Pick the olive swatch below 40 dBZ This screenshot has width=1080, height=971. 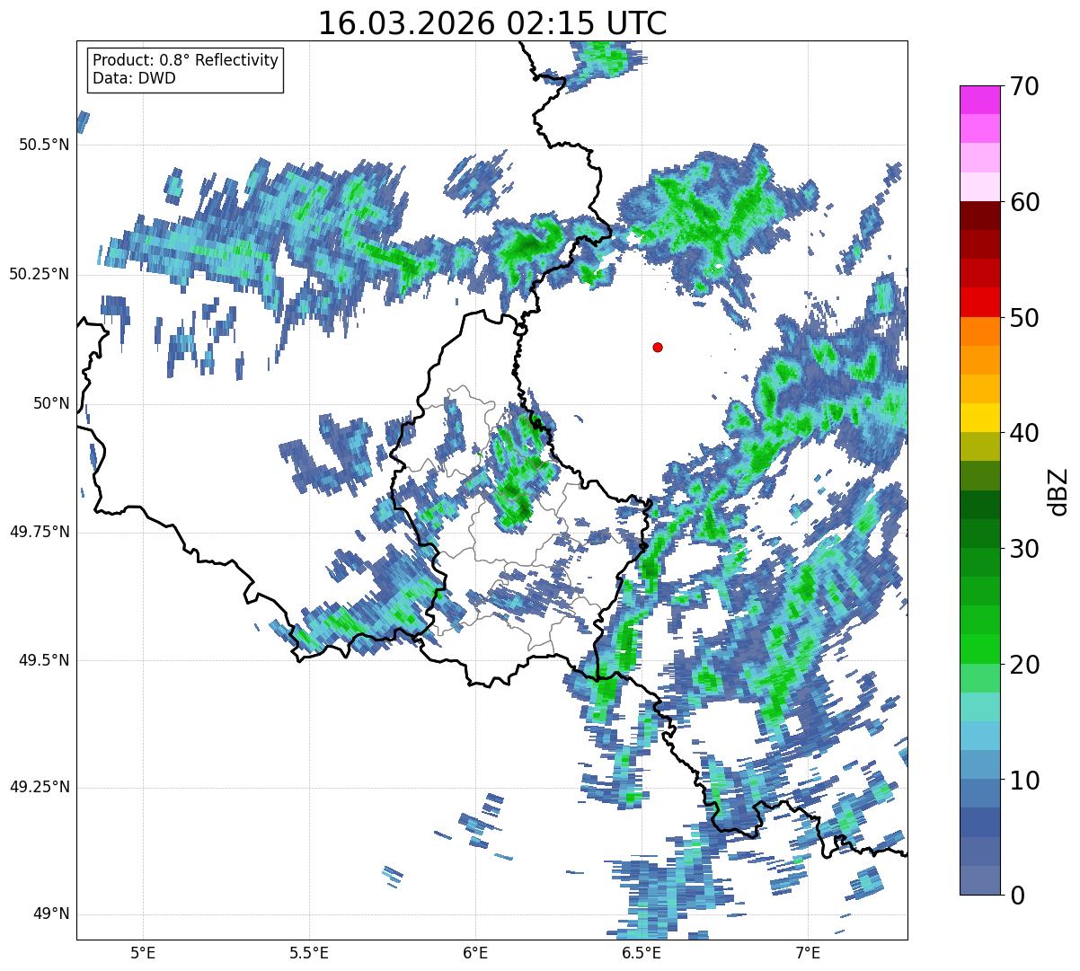tap(978, 446)
